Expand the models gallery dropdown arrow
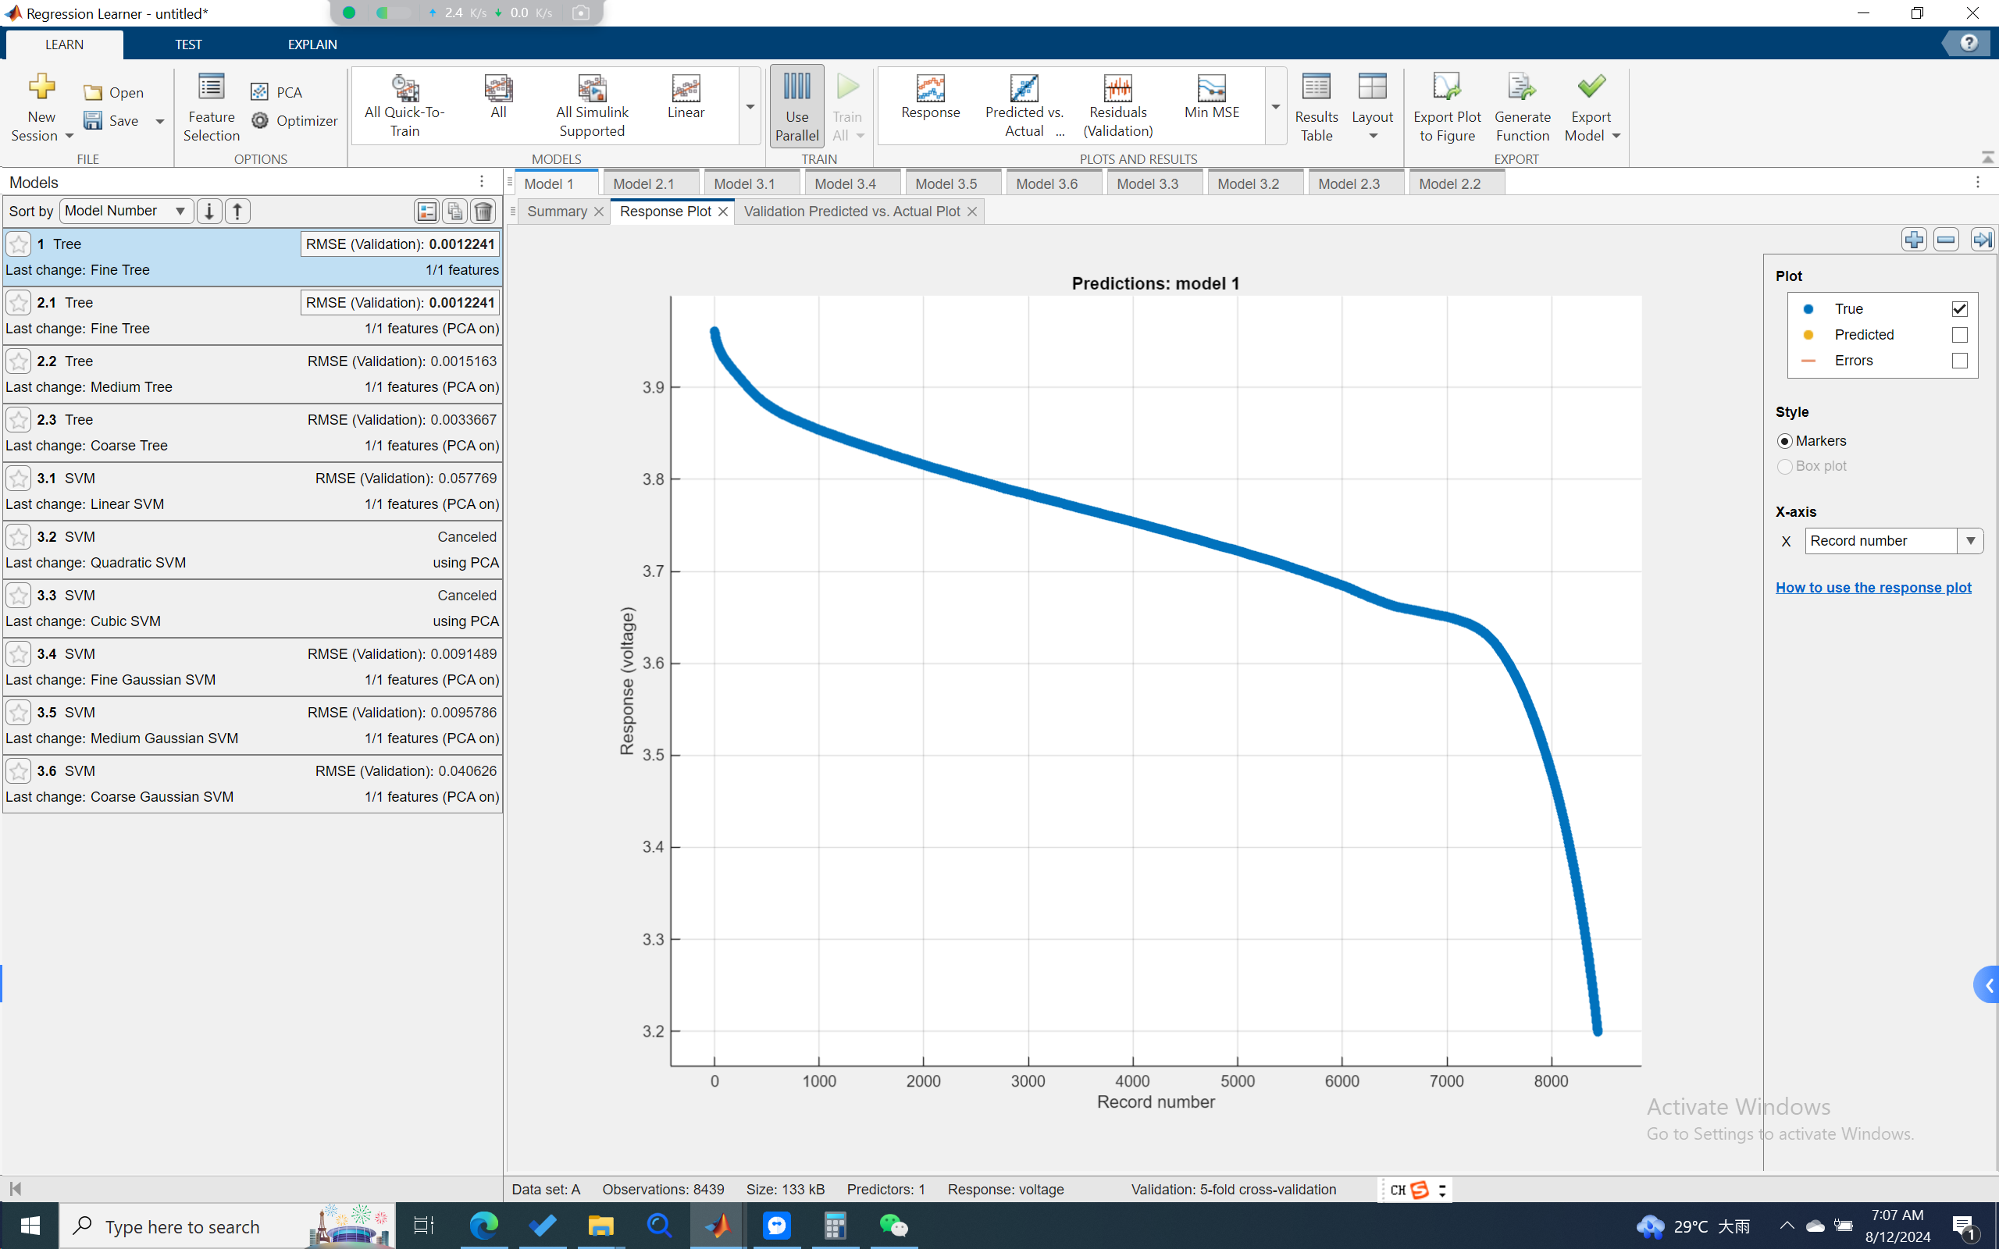This screenshot has height=1249, width=1999. (x=750, y=108)
